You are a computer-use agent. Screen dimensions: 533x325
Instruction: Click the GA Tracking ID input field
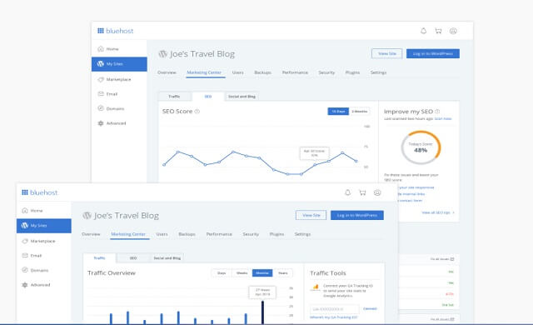[335, 309]
